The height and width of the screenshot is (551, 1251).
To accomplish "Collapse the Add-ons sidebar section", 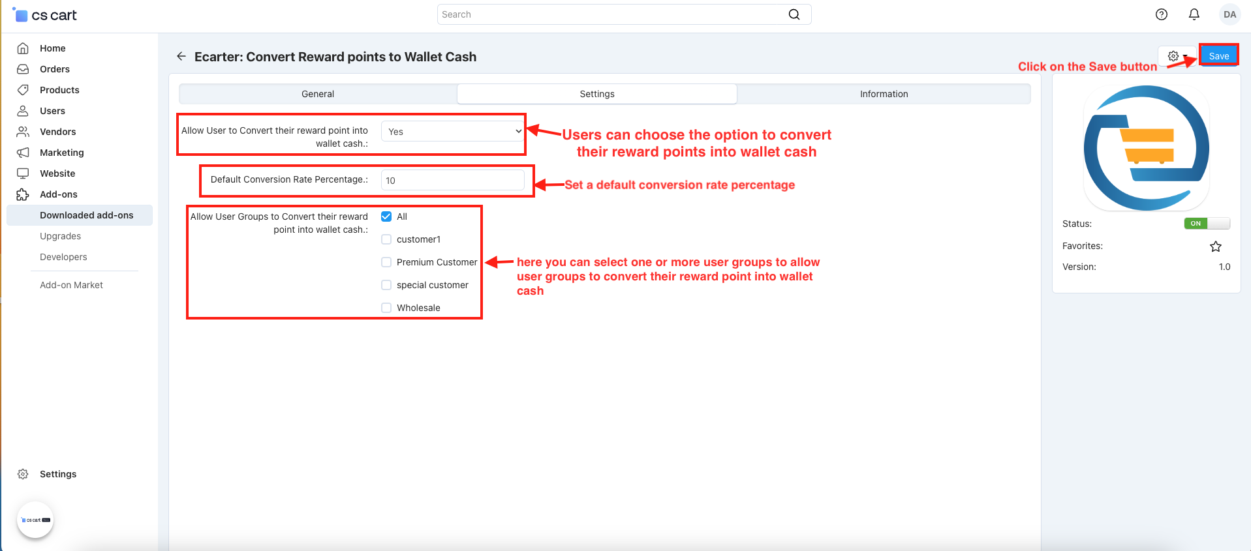I will (59, 194).
